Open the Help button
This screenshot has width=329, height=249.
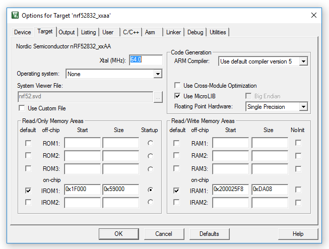point(298,234)
